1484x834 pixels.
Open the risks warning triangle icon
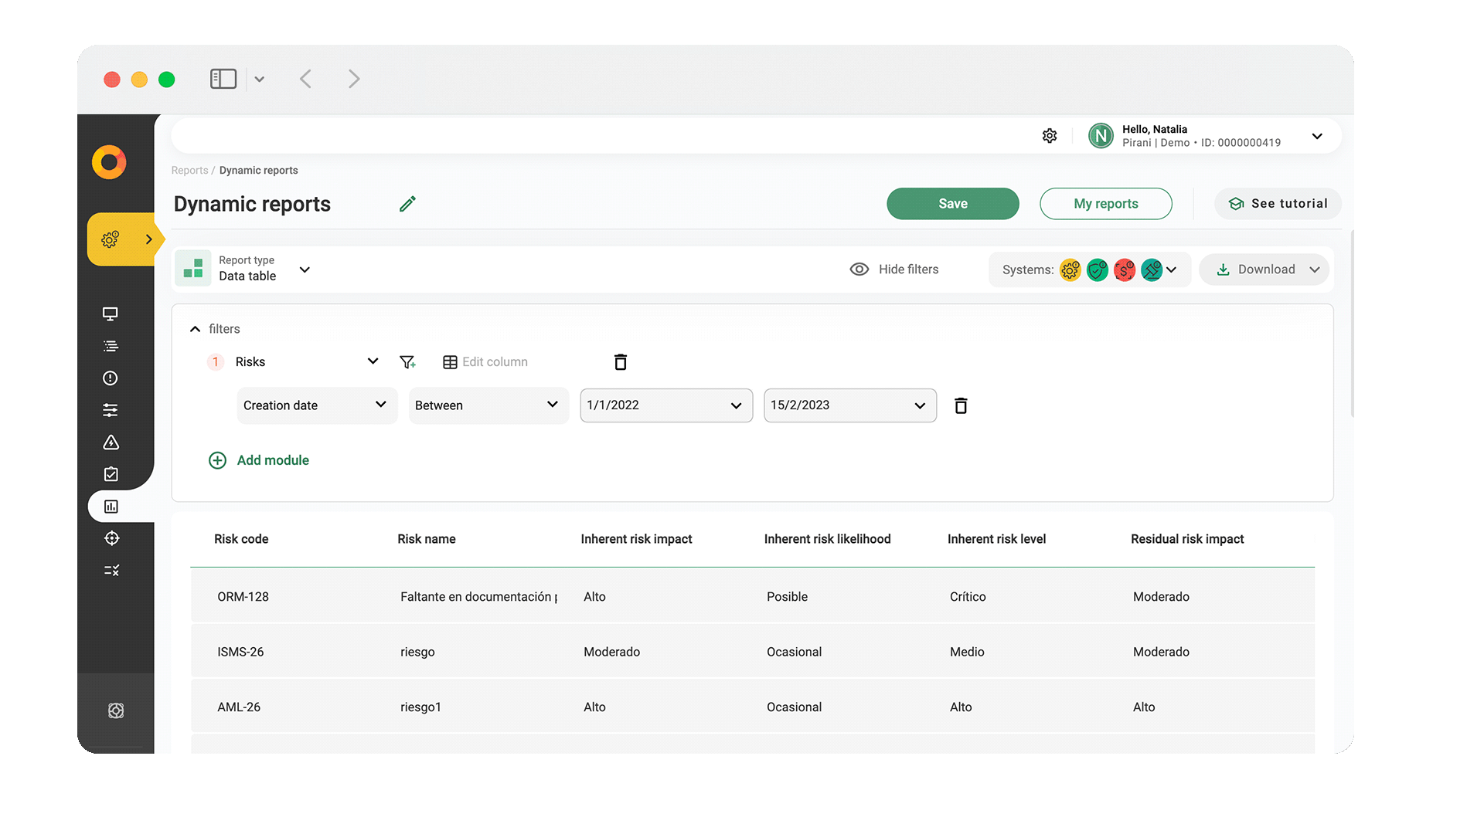tap(111, 442)
